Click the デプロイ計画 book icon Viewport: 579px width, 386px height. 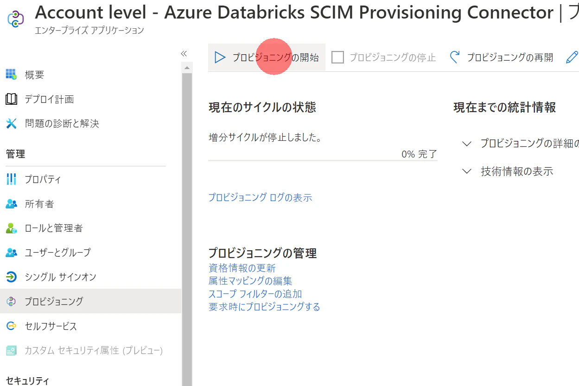[x=12, y=99]
